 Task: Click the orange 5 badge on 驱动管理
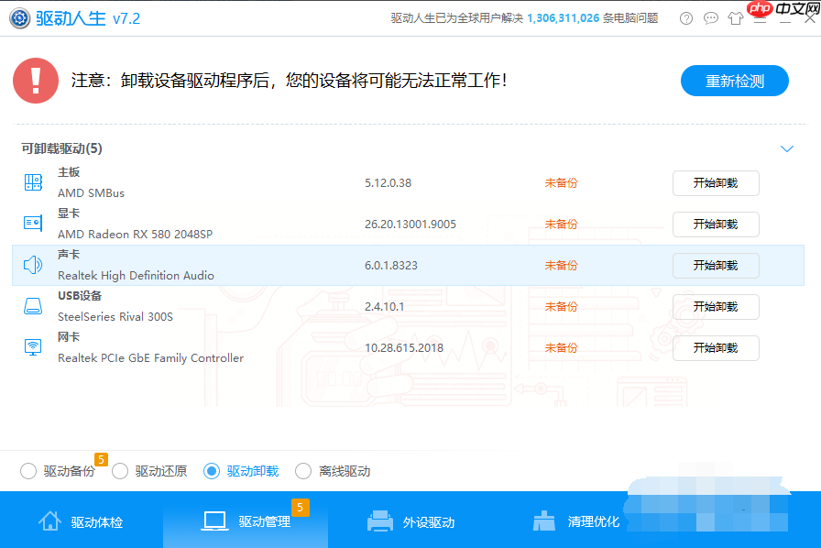click(x=300, y=507)
